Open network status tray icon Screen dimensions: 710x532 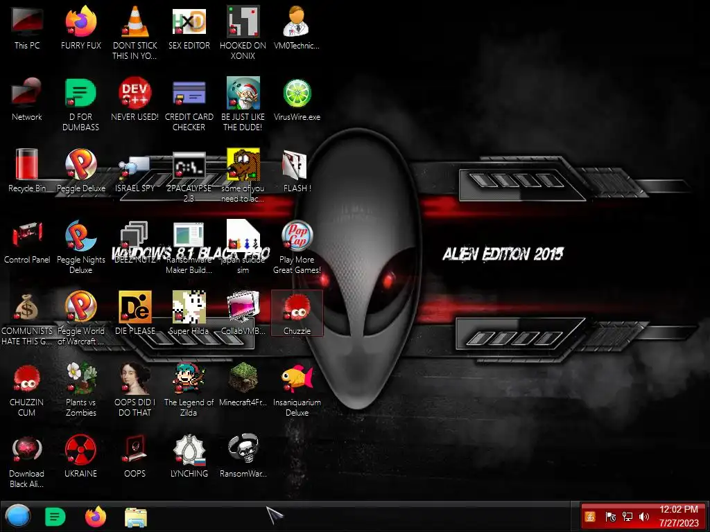627,517
